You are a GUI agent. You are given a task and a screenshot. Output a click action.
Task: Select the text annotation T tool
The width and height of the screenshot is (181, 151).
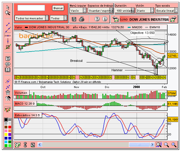pos(8,59)
